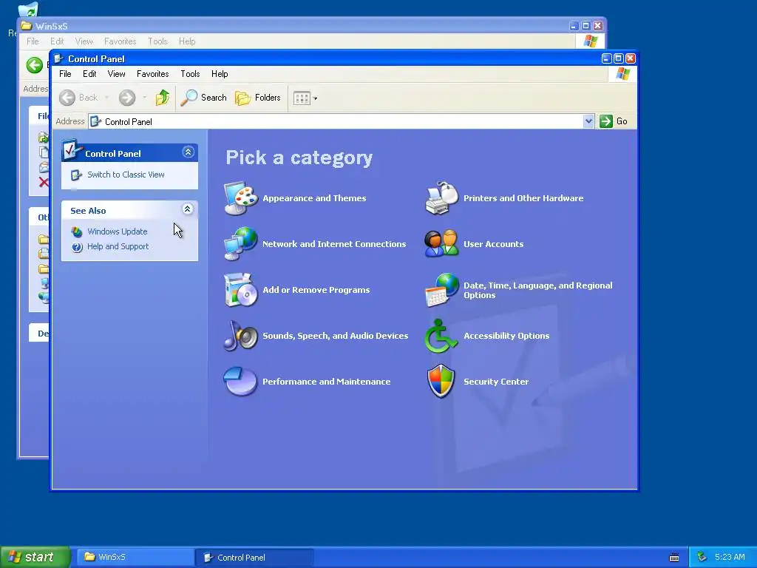This screenshot has height=568, width=757.
Task: Open the Add or Remove Programs icon
Action: pos(240,290)
